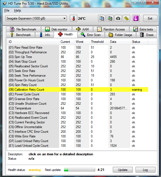This screenshot has width=161, height=177.
Task: Switch to the Folder Usage tab
Action: [120, 35]
